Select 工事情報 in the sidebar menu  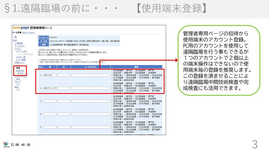pos(19,43)
